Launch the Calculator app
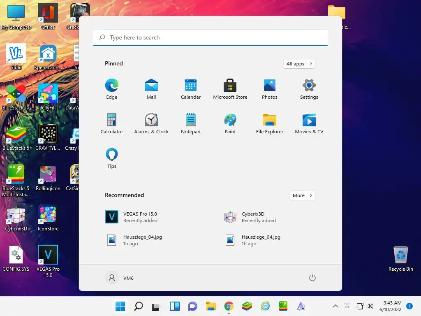 pyautogui.click(x=112, y=123)
